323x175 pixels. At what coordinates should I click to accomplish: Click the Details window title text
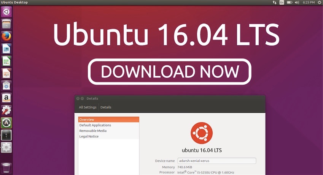92,98
